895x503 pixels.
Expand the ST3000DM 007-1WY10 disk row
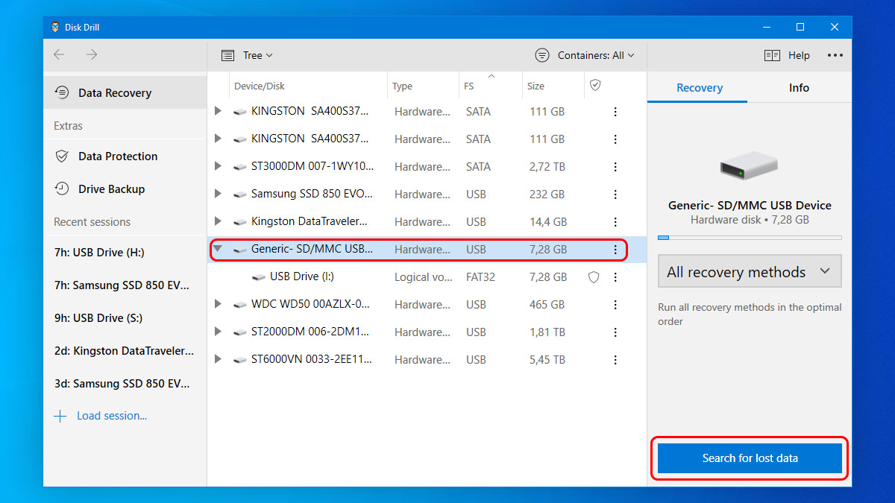(x=218, y=166)
